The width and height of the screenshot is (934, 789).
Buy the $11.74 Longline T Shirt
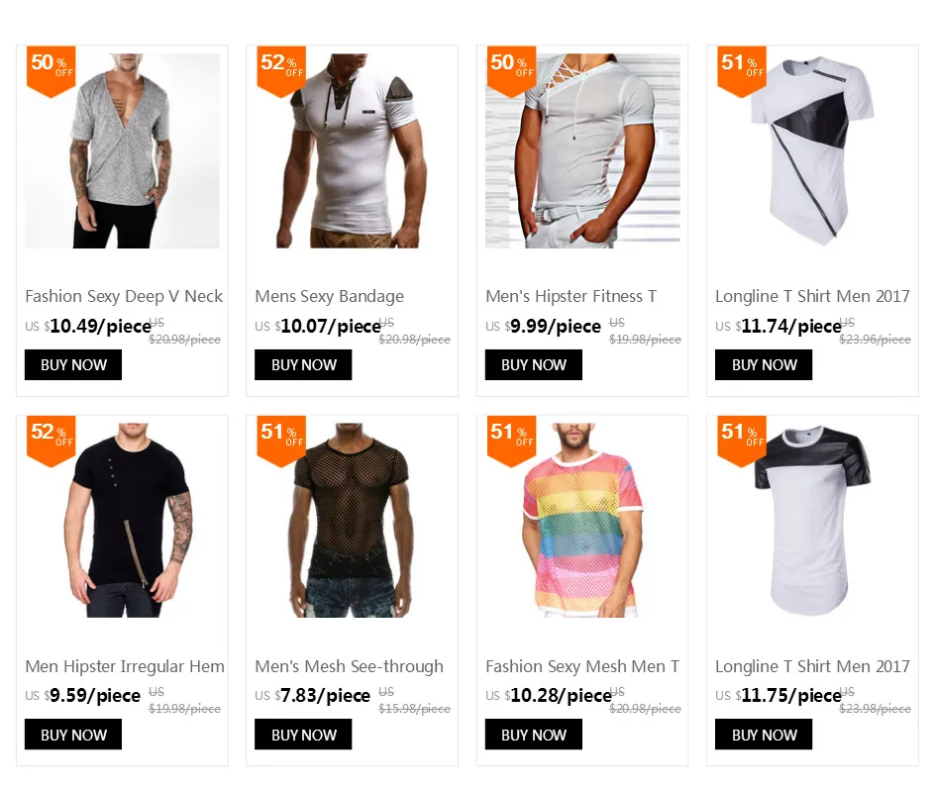click(x=764, y=365)
